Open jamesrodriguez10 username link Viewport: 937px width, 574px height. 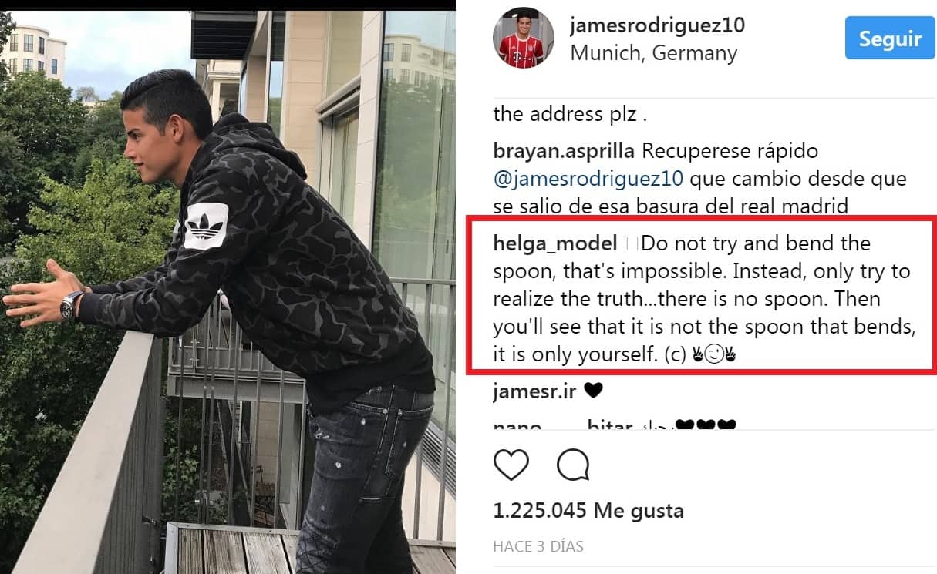coord(657,25)
